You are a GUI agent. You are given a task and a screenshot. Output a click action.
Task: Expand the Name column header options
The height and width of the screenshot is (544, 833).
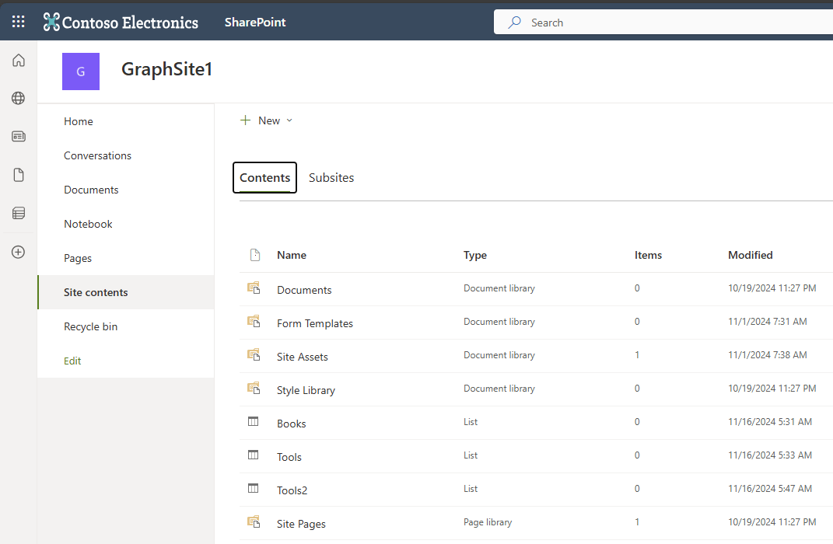pyautogui.click(x=291, y=255)
